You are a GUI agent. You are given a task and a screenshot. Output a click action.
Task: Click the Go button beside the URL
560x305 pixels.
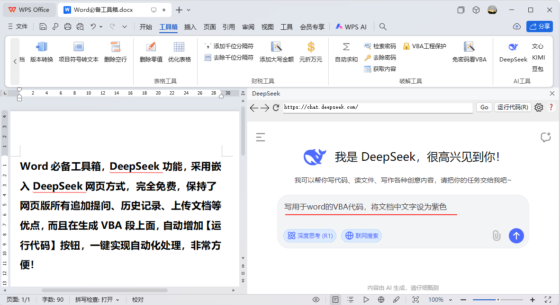(484, 107)
